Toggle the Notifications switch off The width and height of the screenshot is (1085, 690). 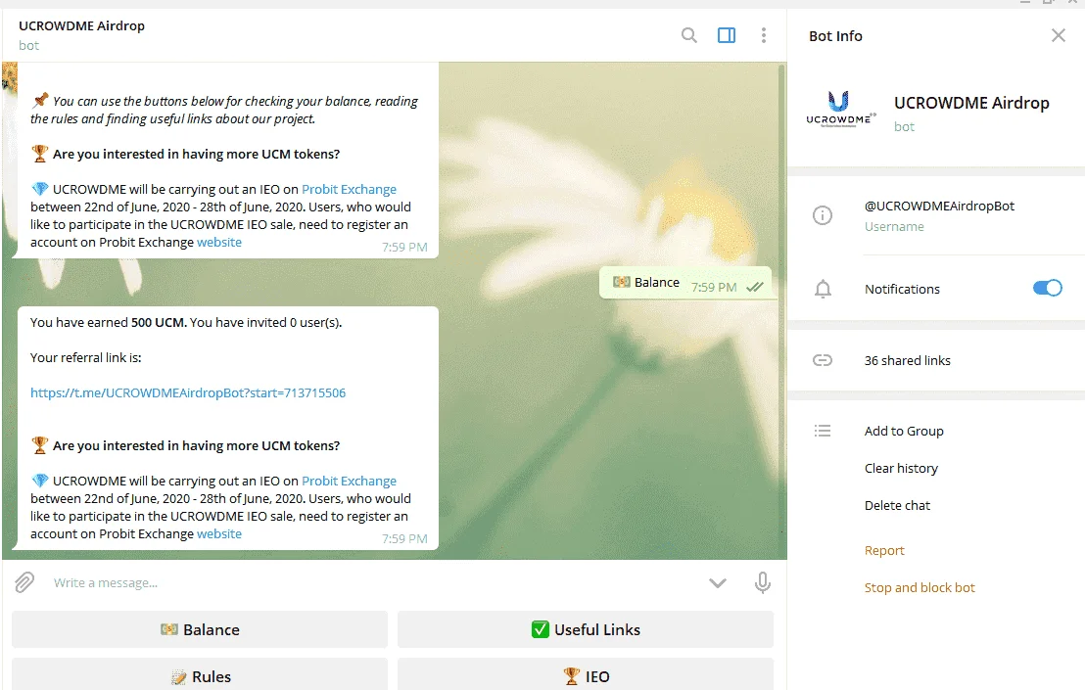1047,288
